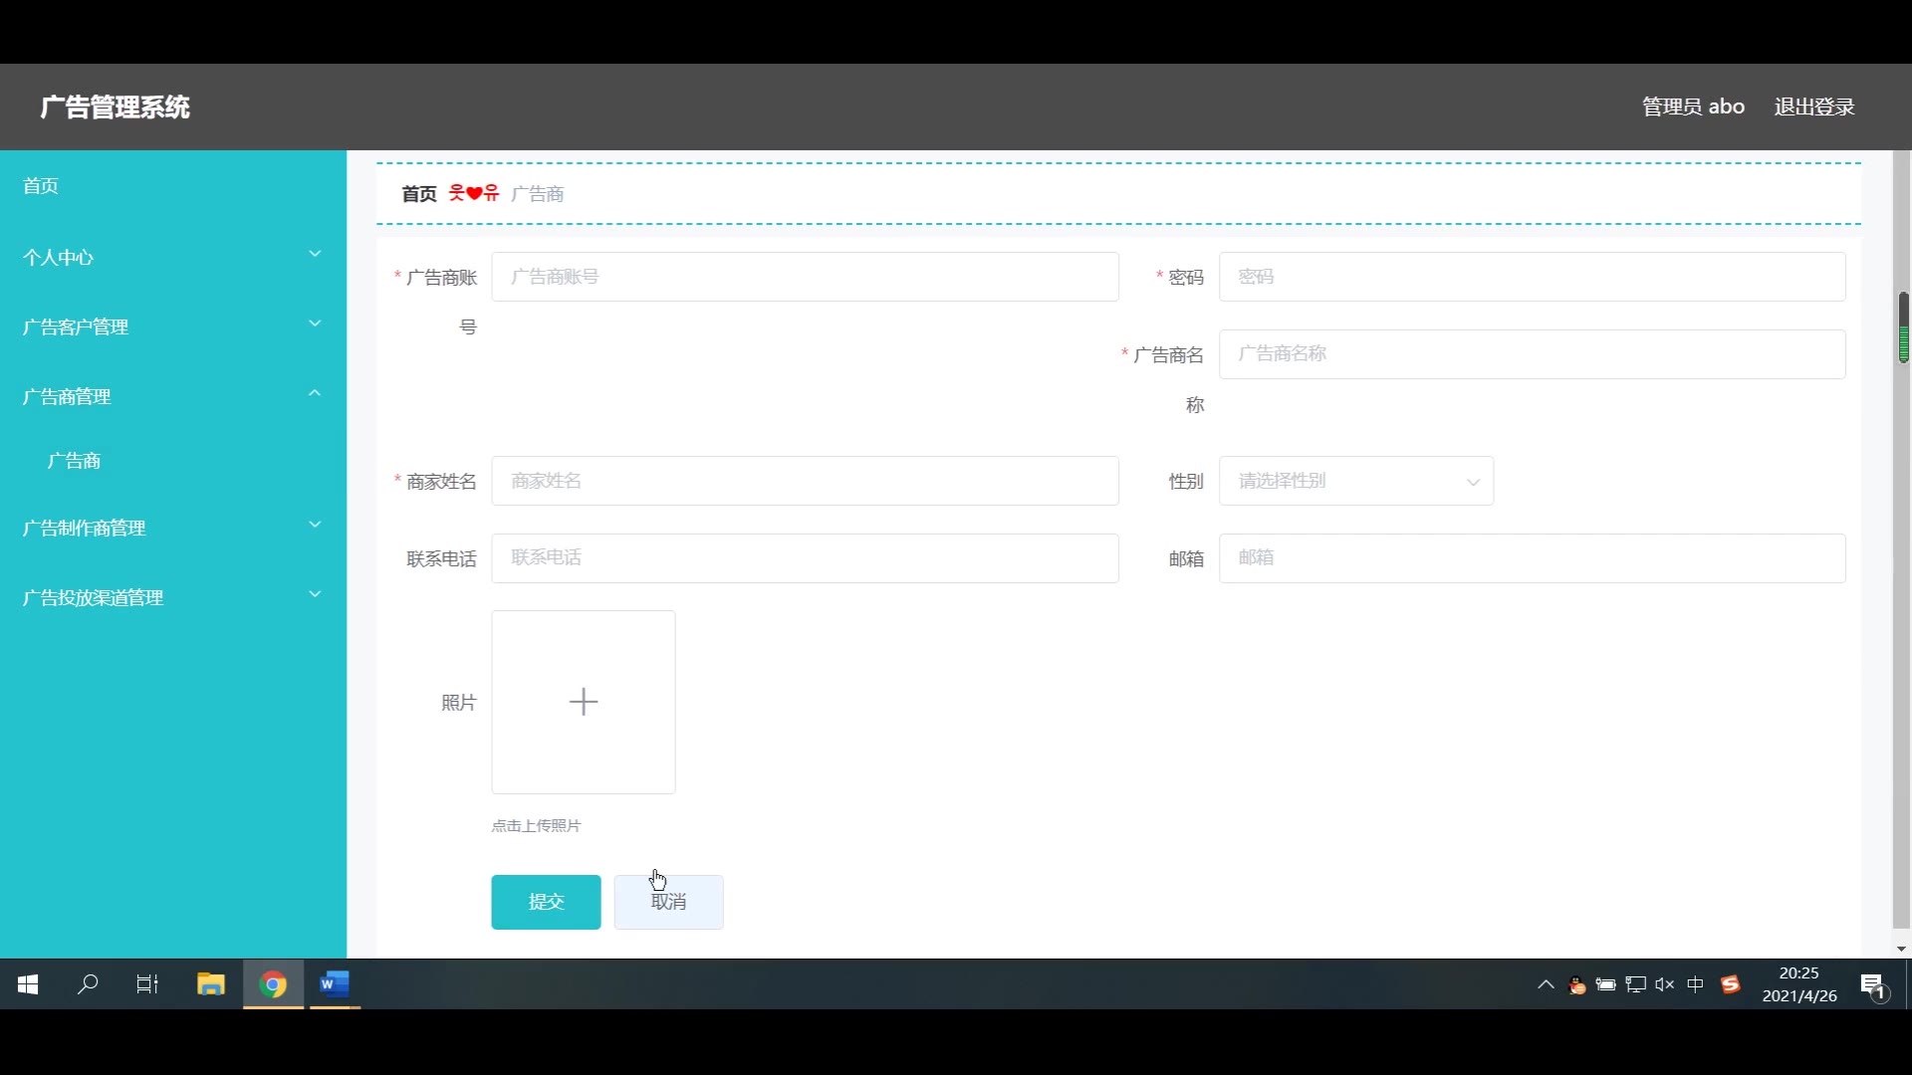The width and height of the screenshot is (1912, 1075).
Task: Open Word from the taskbar
Action: coord(335,984)
